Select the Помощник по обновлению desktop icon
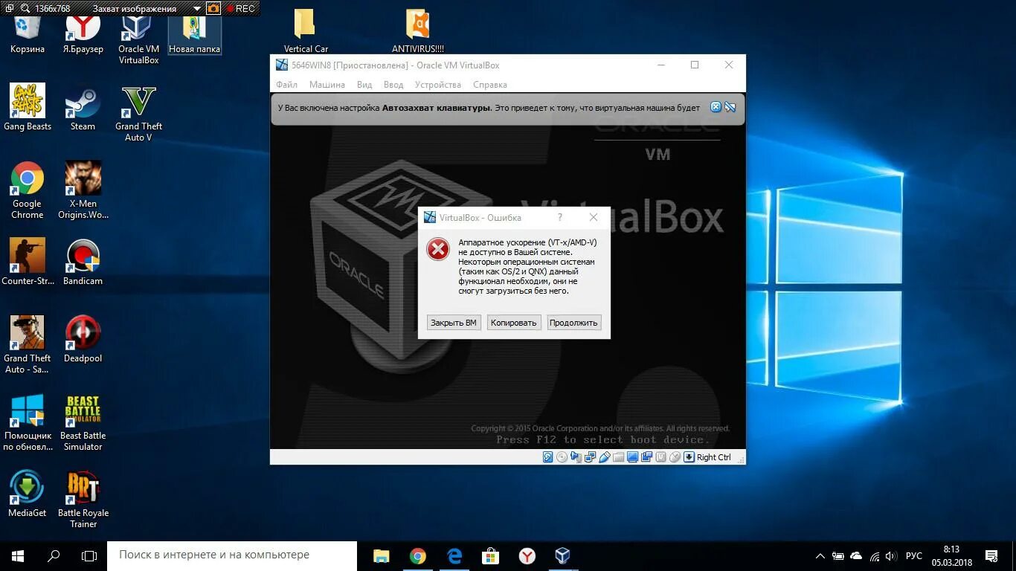The height and width of the screenshot is (571, 1016). pyautogui.click(x=28, y=422)
